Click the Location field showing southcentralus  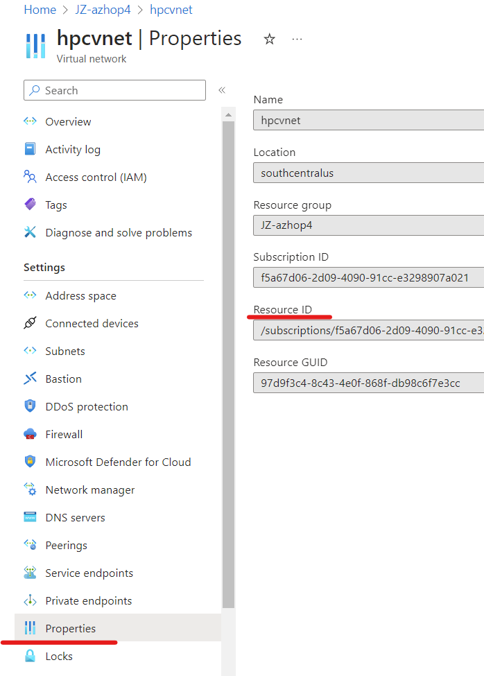[368, 173]
